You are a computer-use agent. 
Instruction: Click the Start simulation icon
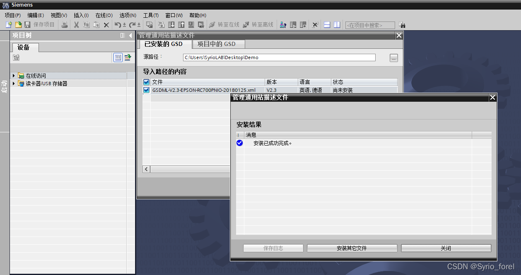click(x=191, y=25)
